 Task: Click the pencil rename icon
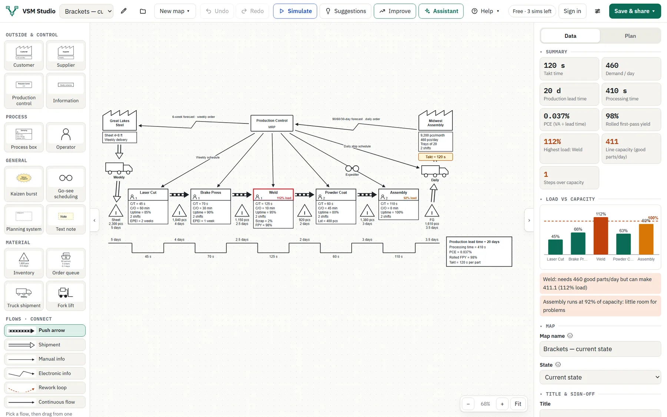[124, 11]
